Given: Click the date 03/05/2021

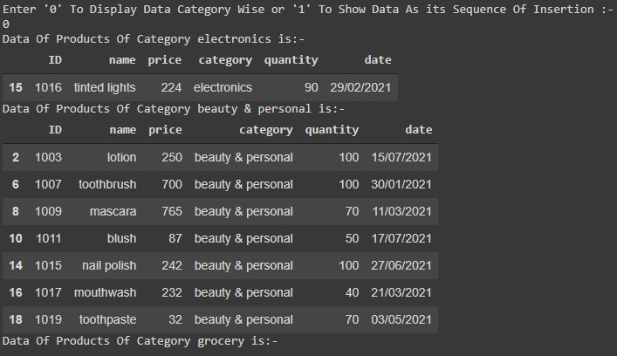Looking at the screenshot, I should 401,320.
